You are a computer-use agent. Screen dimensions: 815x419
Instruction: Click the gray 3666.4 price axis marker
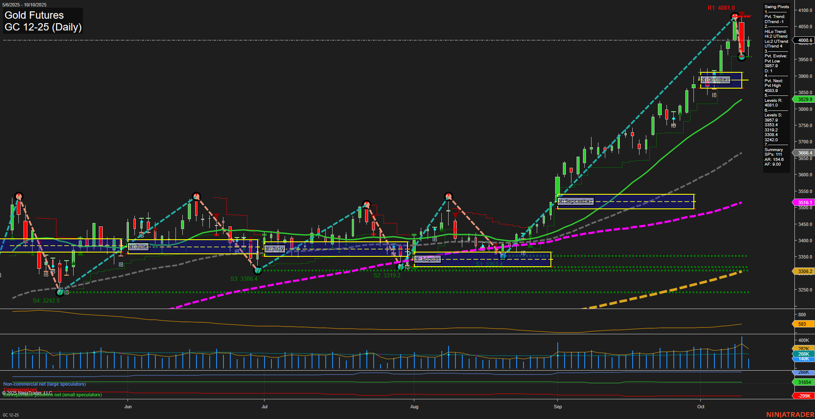tap(805, 153)
